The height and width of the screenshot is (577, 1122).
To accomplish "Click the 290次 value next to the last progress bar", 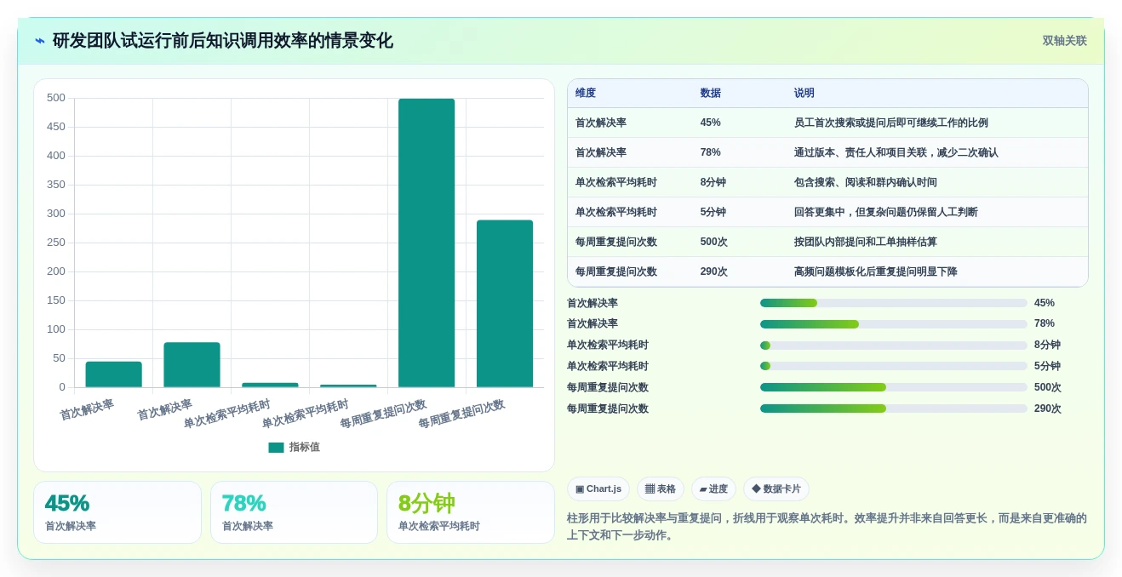I will pyautogui.click(x=1048, y=408).
